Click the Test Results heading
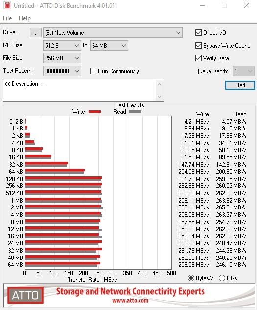The width and height of the screenshot is (257, 310). pyautogui.click(x=130, y=105)
